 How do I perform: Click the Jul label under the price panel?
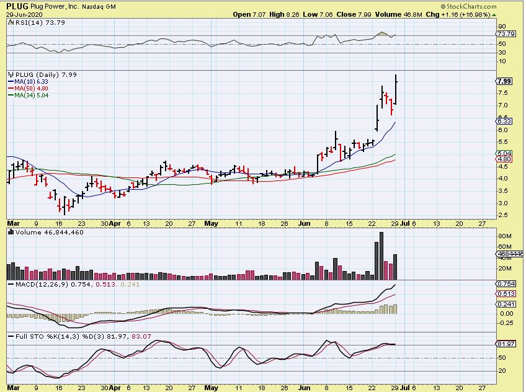(405, 223)
